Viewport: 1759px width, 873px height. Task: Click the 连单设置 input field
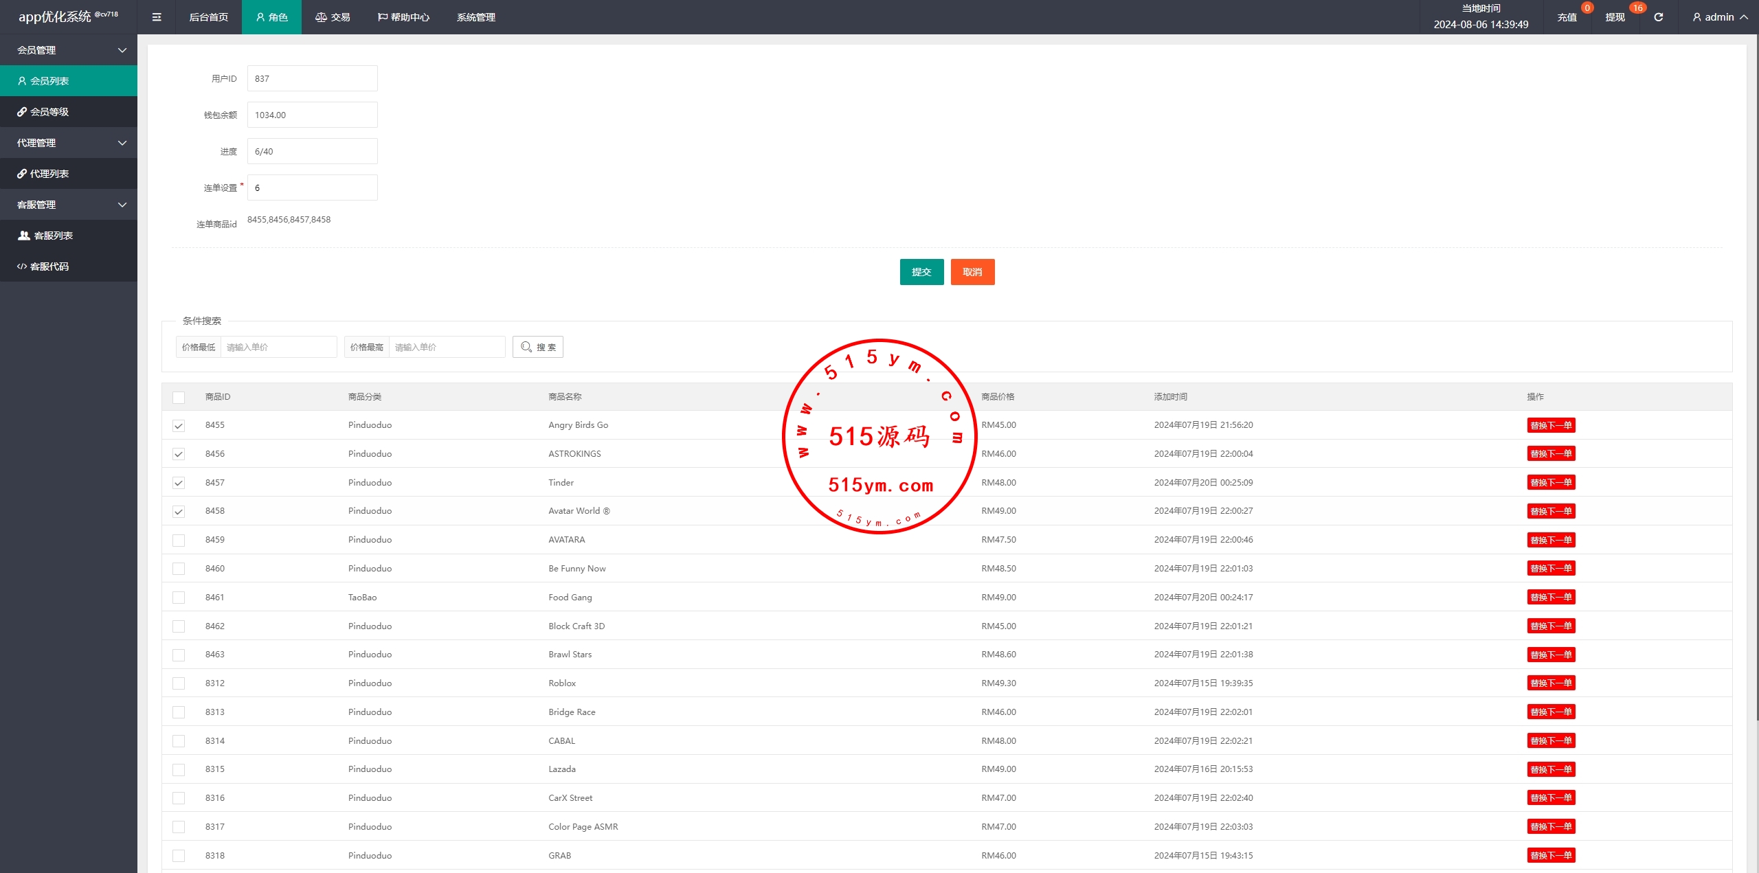[312, 188]
